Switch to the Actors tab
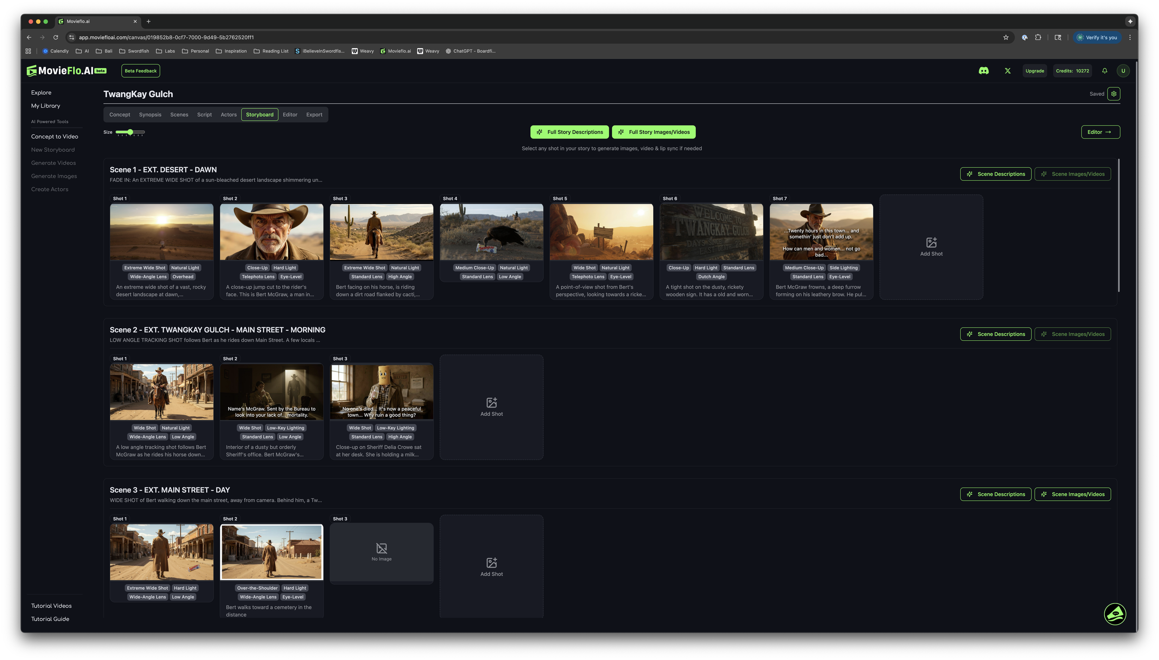The width and height of the screenshot is (1159, 660). point(229,114)
